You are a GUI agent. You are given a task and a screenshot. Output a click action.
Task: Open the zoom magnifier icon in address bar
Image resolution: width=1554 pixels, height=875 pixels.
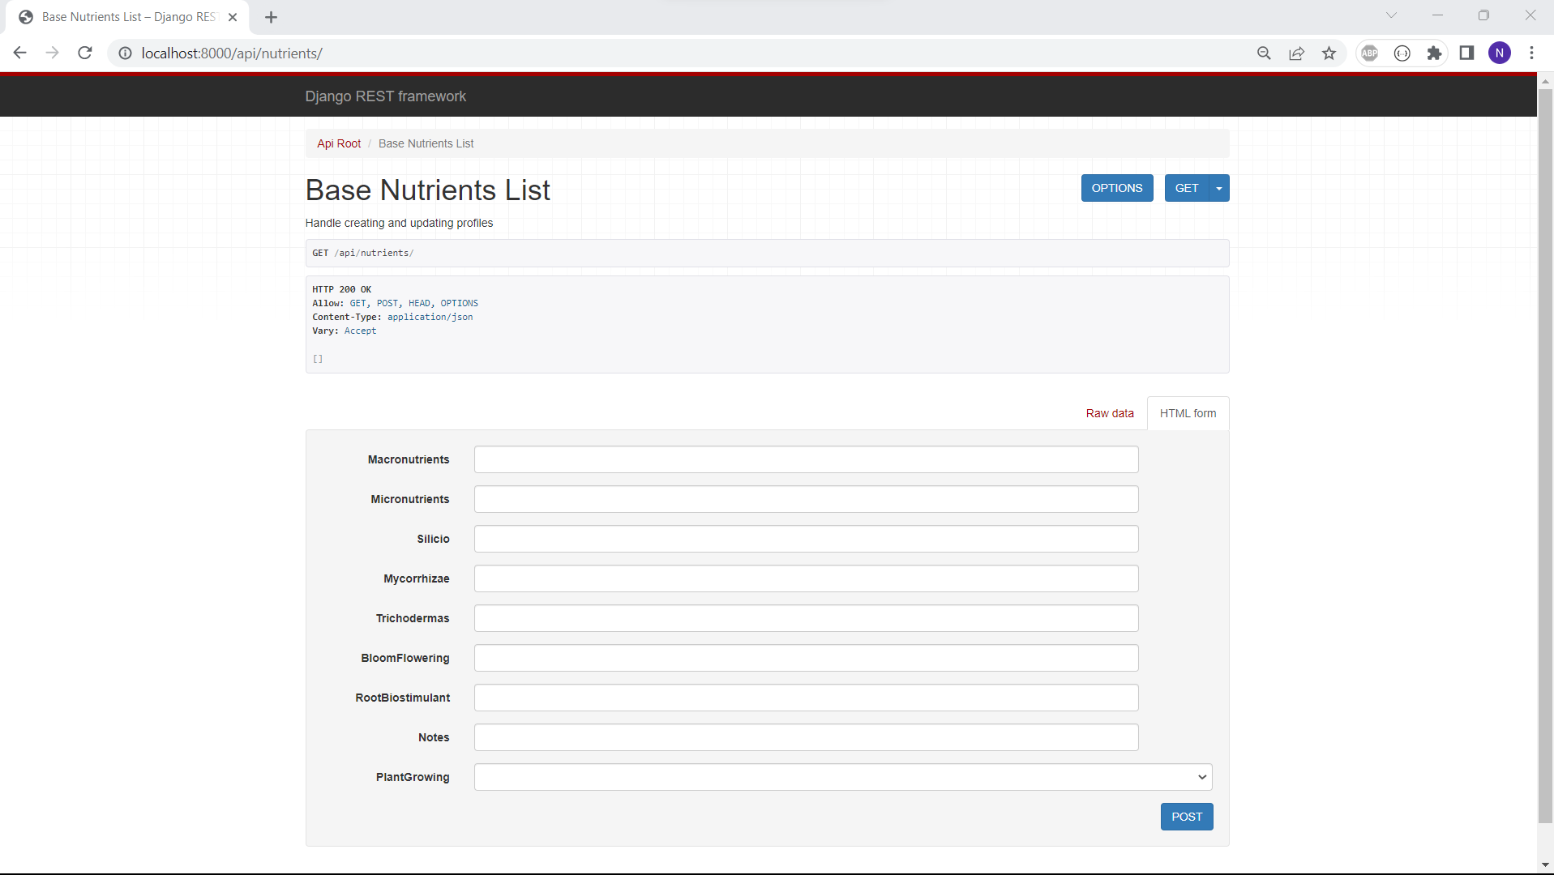(1264, 53)
